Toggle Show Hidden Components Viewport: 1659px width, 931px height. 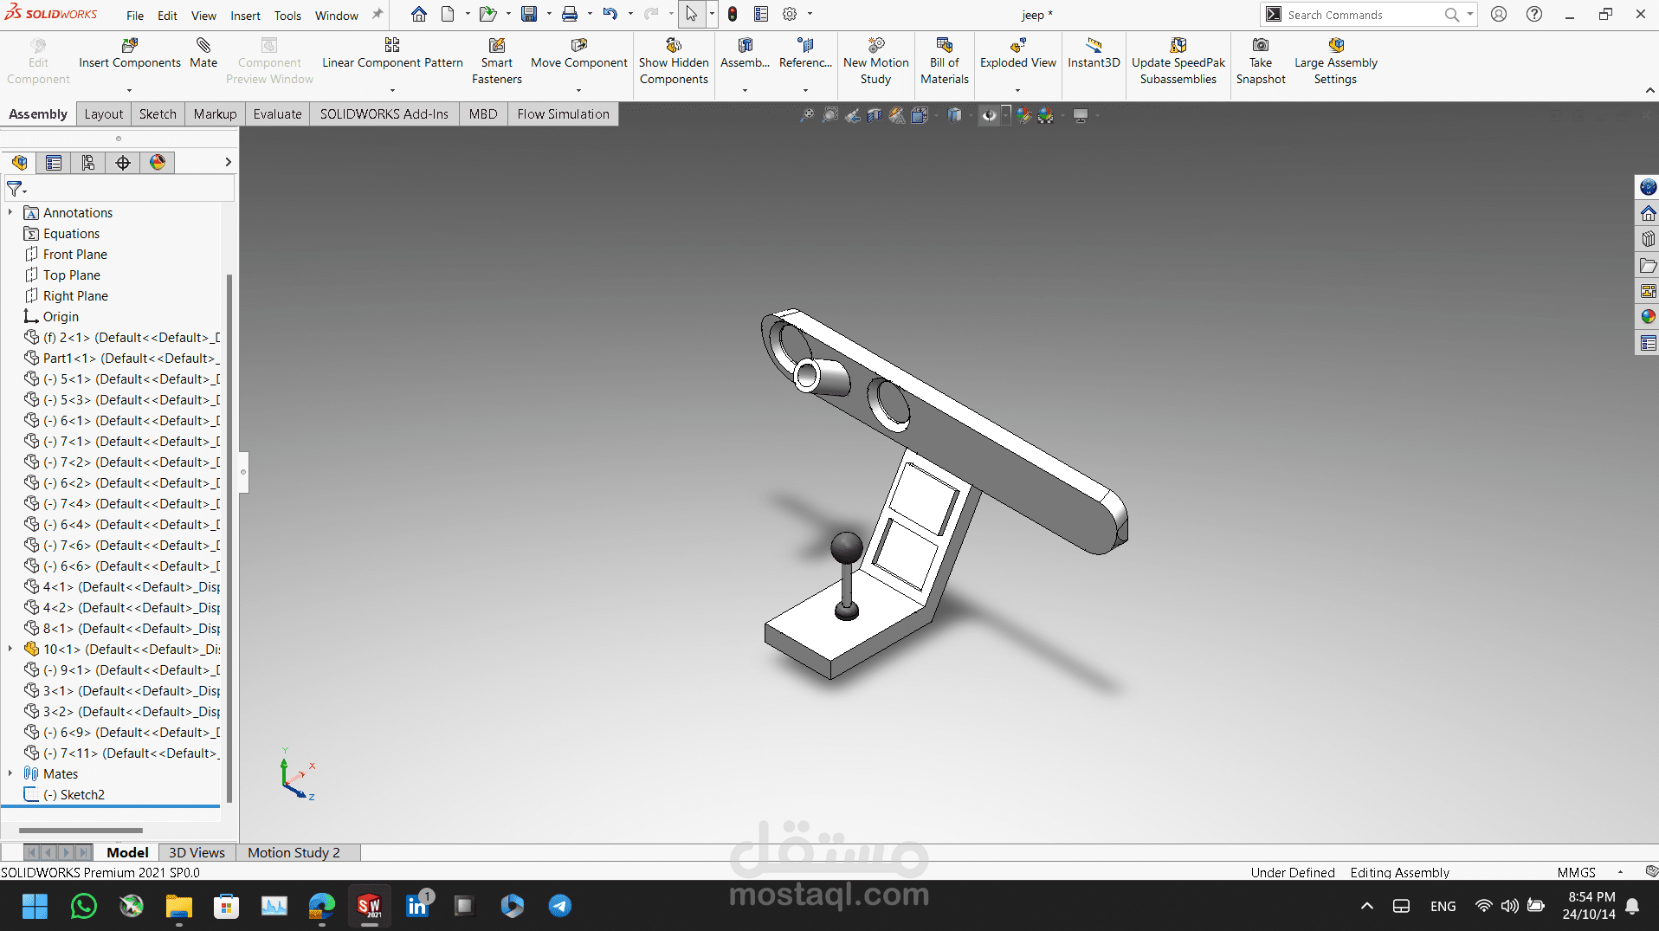[674, 61]
